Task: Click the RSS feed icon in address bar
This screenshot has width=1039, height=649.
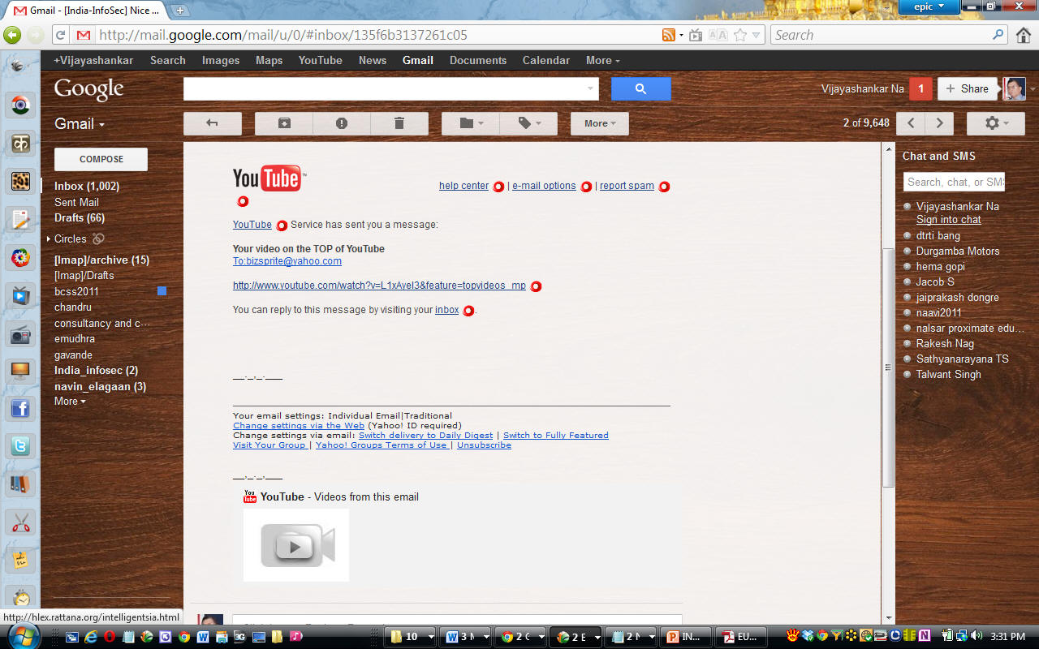Action: coord(669,35)
